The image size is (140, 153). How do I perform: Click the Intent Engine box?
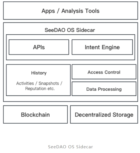tap(102, 47)
